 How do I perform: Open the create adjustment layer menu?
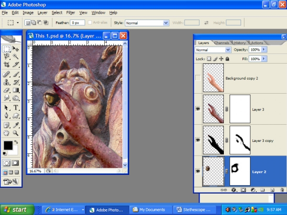point(253,190)
